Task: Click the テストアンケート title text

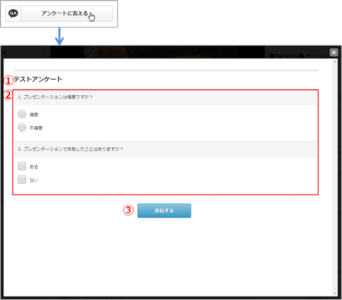Action: [38, 79]
